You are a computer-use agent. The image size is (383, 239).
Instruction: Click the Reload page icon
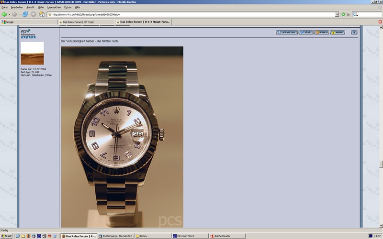(25, 14)
